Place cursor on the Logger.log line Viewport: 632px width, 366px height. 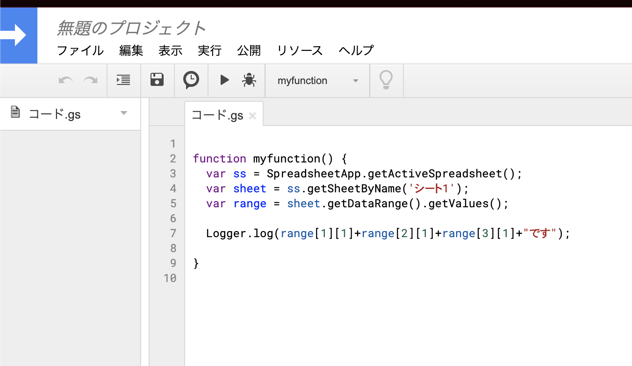point(374,233)
